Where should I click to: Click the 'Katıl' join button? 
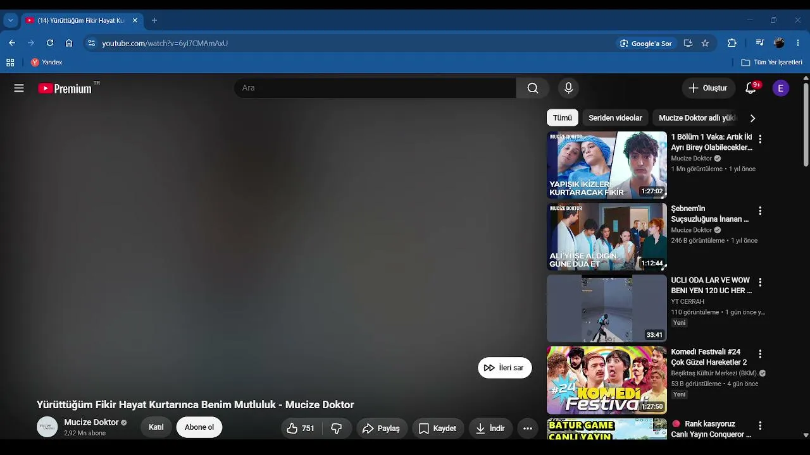click(156, 428)
